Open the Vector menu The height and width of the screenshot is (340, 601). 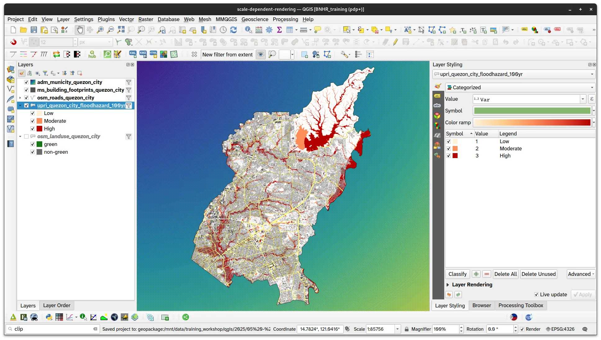(126, 19)
